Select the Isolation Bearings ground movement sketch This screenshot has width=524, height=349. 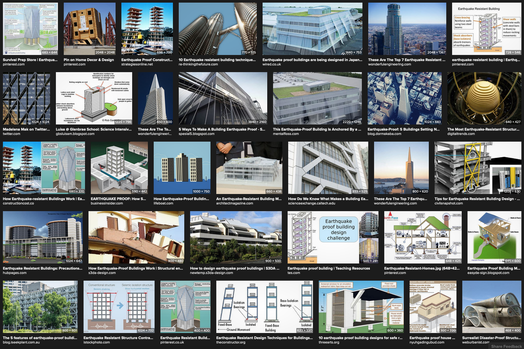(264, 307)
